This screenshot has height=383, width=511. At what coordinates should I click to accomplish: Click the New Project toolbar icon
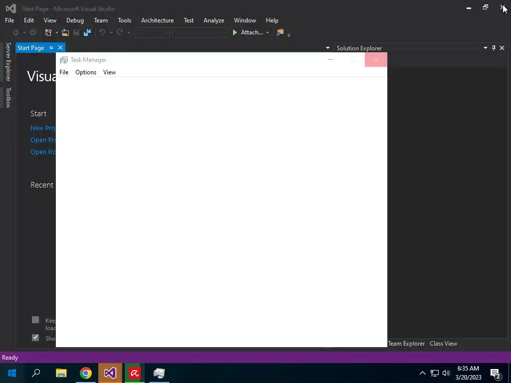click(x=48, y=32)
